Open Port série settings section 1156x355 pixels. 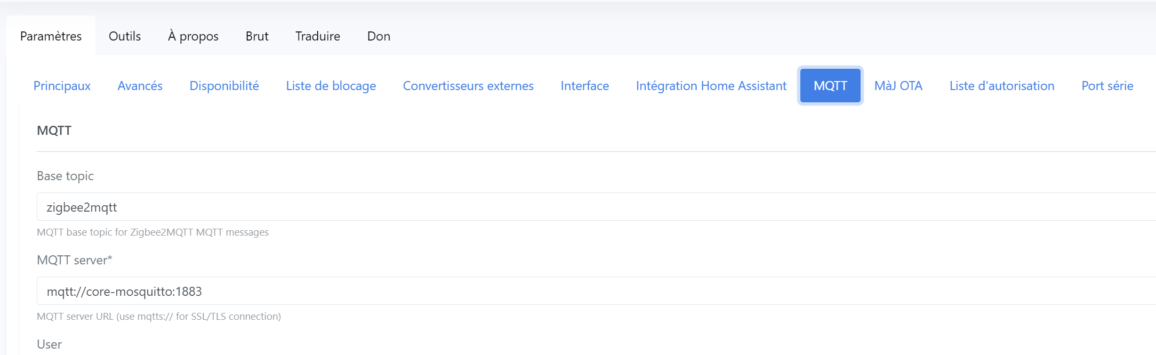click(x=1107, y=86)
